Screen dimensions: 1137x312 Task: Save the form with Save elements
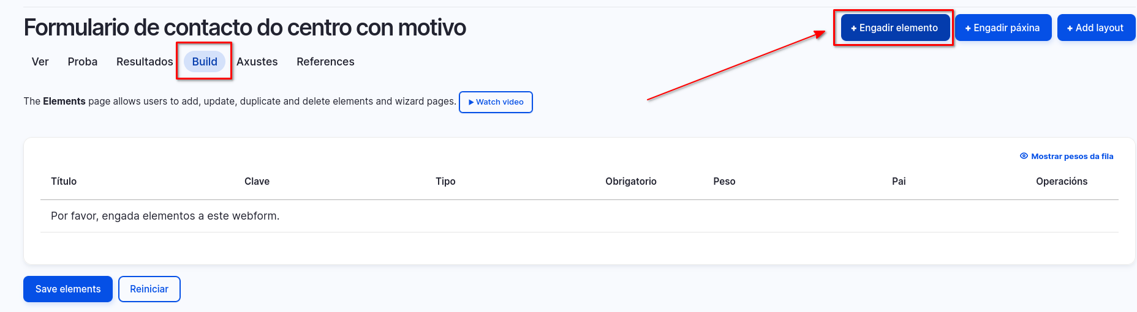tap(68, 289)
